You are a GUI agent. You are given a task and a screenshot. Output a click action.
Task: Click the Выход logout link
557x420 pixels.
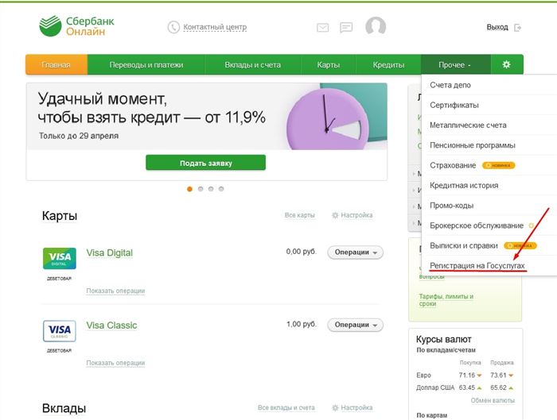pos(497,27)
